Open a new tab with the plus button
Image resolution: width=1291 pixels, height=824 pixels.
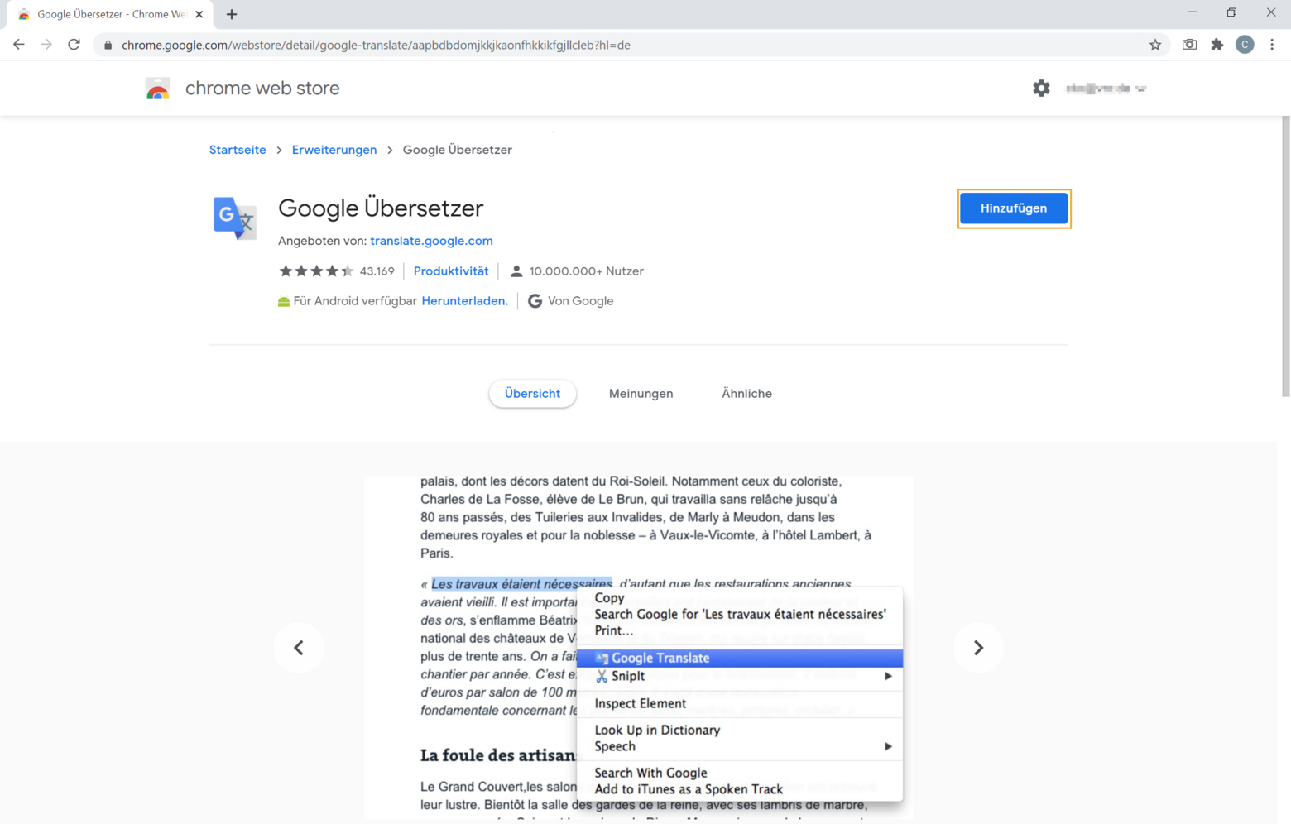click(232, 14)
